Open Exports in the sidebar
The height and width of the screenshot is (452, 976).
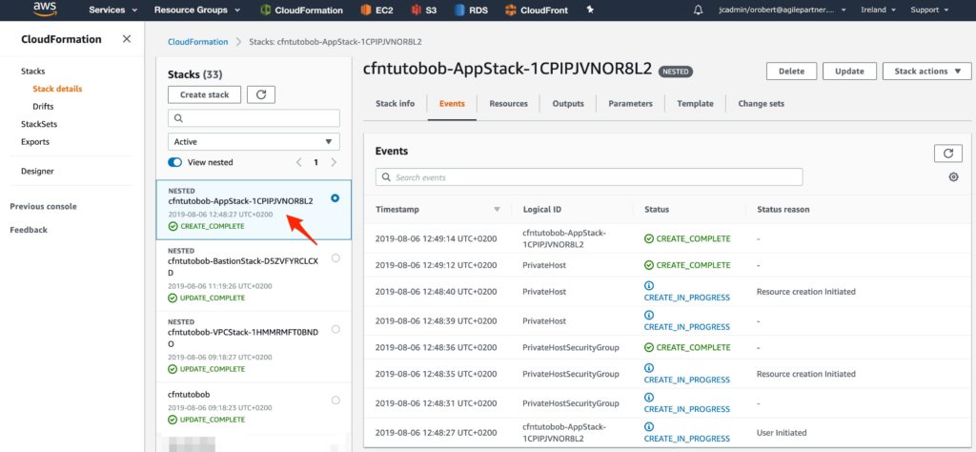coord(35,141)
